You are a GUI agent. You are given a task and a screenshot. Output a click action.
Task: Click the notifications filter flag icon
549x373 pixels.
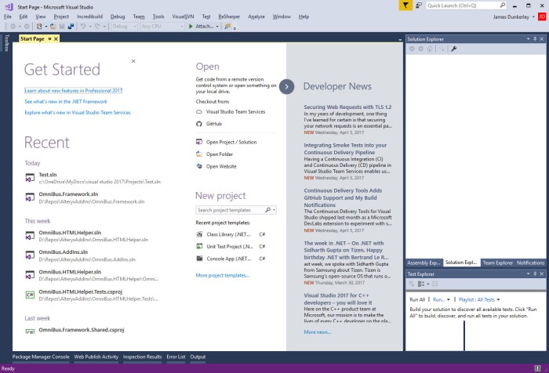point(405,5)
